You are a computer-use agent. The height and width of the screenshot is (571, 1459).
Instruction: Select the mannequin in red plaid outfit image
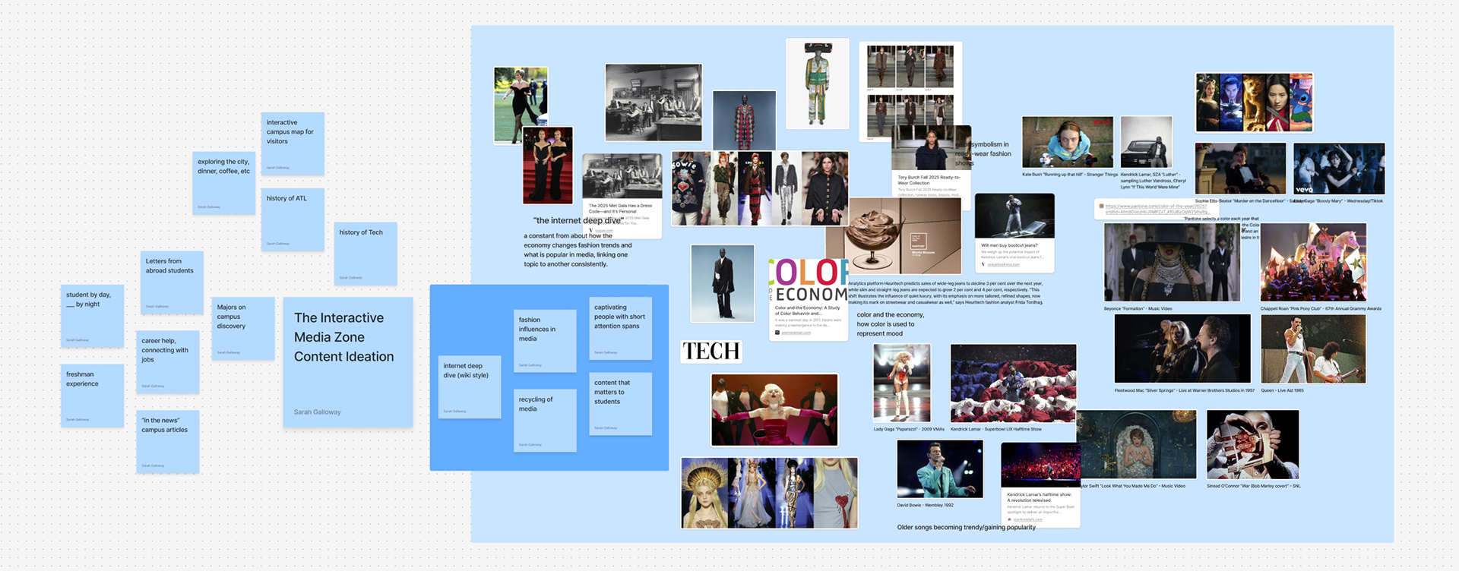[x=744, y=121]
